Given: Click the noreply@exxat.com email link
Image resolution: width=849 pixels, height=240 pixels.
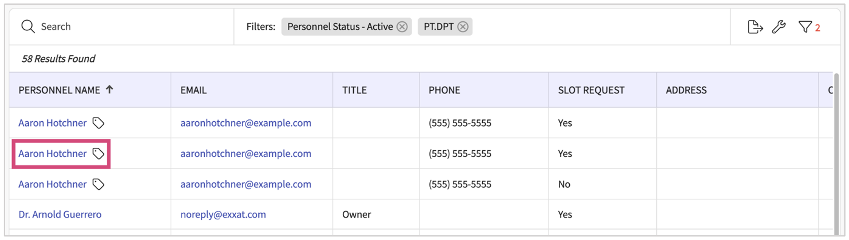Looking at the screenshot, I should (223, 215).
